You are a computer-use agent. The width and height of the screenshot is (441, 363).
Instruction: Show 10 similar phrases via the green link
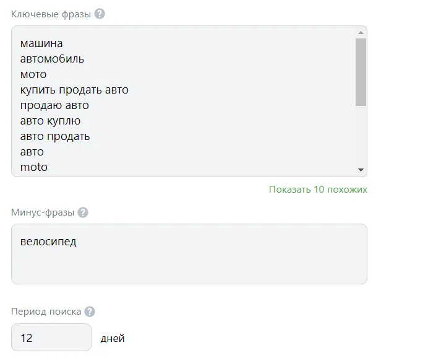click(x=318, y=190)
